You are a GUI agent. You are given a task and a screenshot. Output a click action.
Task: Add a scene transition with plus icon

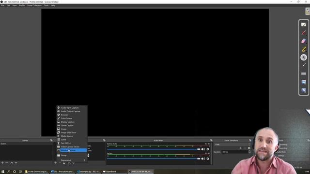pyautogui.click(x=241, y=148)
